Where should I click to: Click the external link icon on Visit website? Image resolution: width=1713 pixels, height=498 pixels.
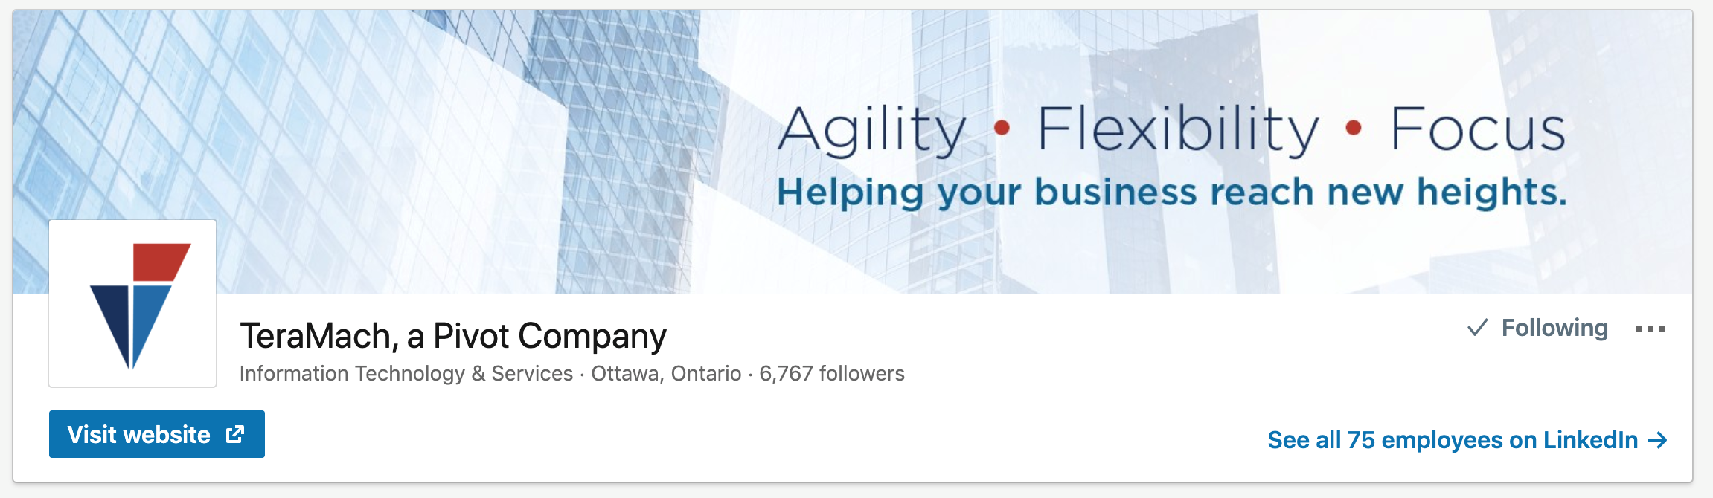tap(235, 434)
